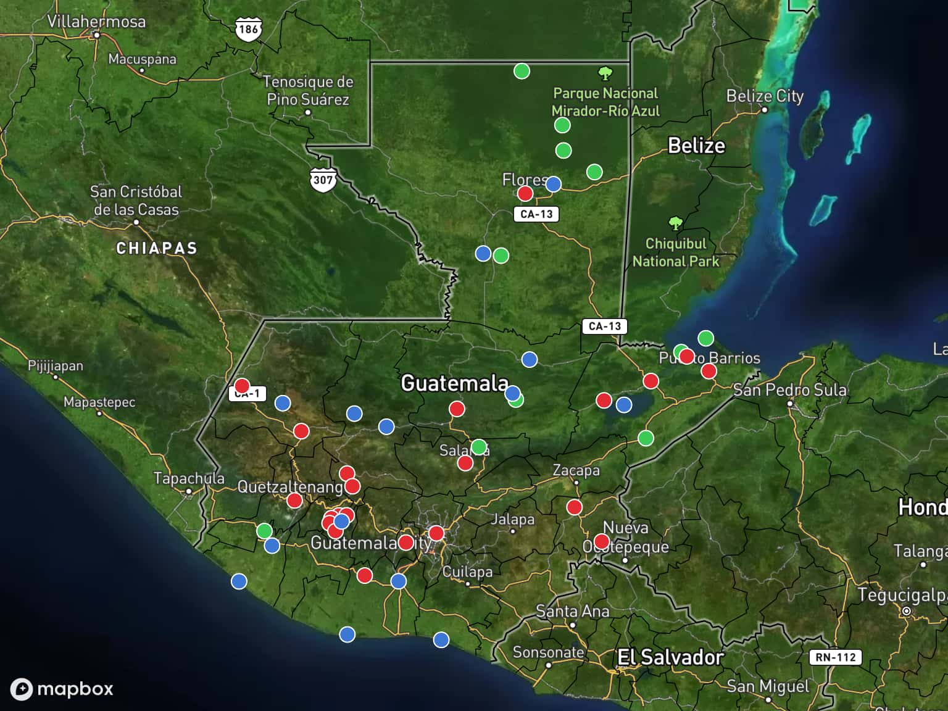Click the CHIAPAS state label

[157, 248]
